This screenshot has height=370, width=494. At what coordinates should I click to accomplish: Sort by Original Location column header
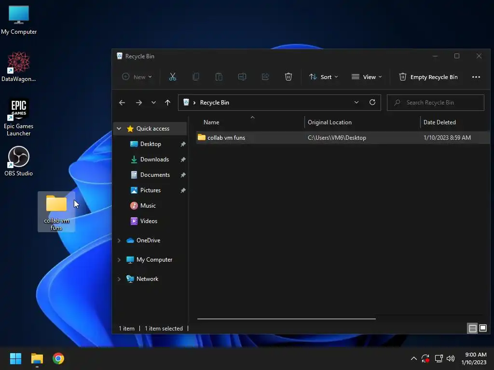click(329, 122)
